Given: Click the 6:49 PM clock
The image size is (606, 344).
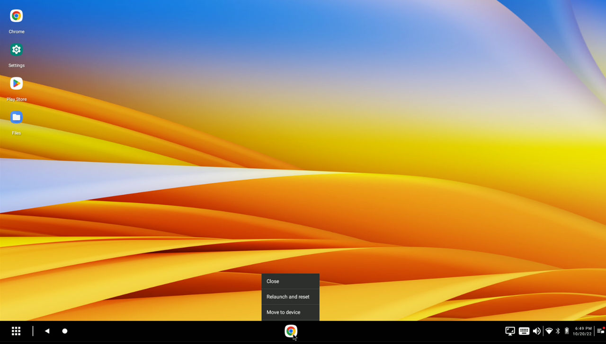Looking at the screenshot, I should point(583,328).
